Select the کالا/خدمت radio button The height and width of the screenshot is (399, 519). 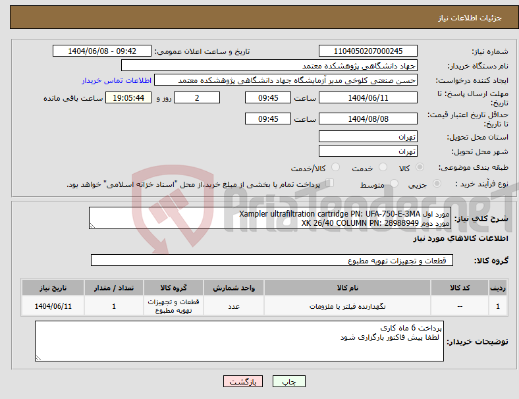point(335,167)
